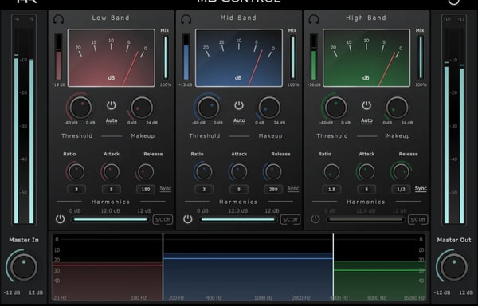Enable Auto makeup in Mid Band
This screenshot has width=478, height=306.
[239, 120]
